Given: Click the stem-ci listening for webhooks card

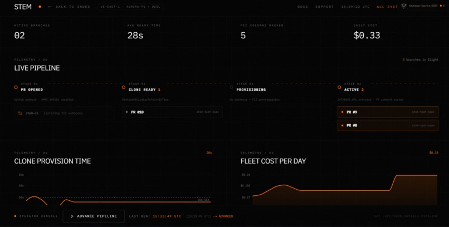Looking at the screenshot, I should pyautogui.click(x=65, y=113).
